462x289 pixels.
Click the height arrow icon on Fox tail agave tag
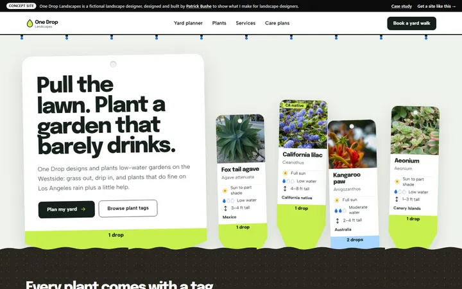(226, 208)
